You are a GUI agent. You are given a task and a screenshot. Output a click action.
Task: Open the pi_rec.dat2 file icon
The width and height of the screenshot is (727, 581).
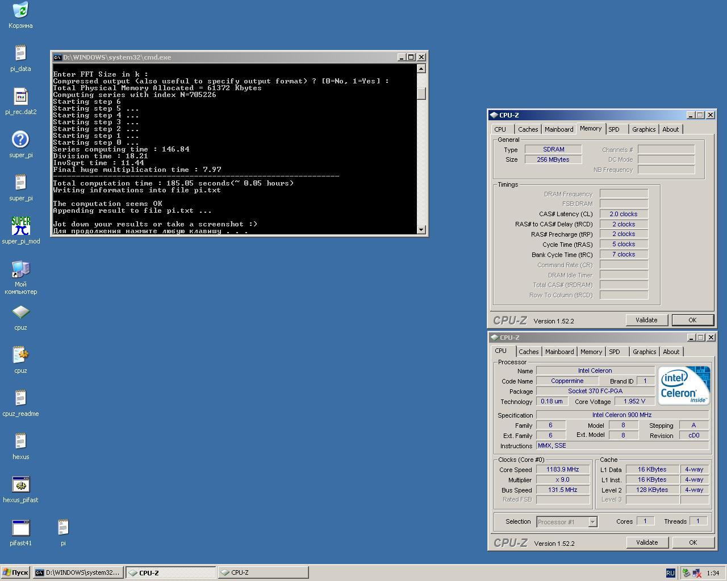20,96
